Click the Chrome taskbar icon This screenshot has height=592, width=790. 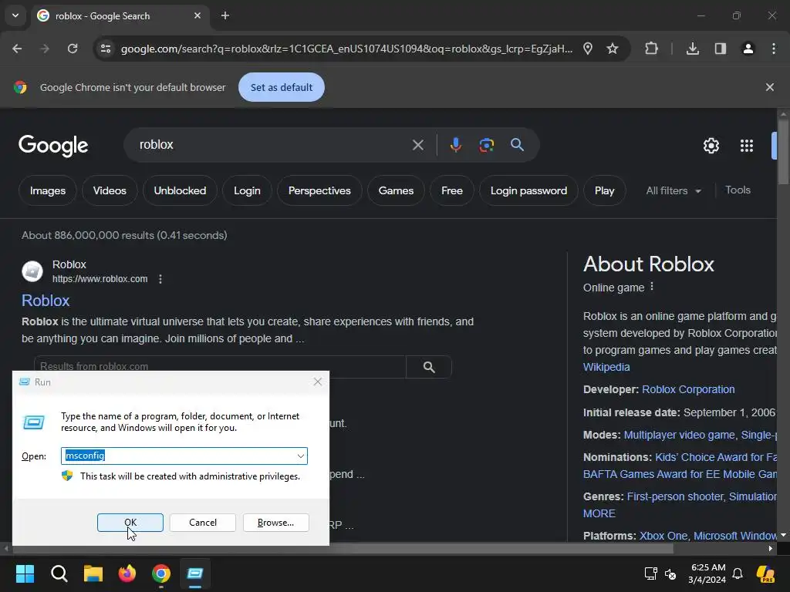point(161,573)
